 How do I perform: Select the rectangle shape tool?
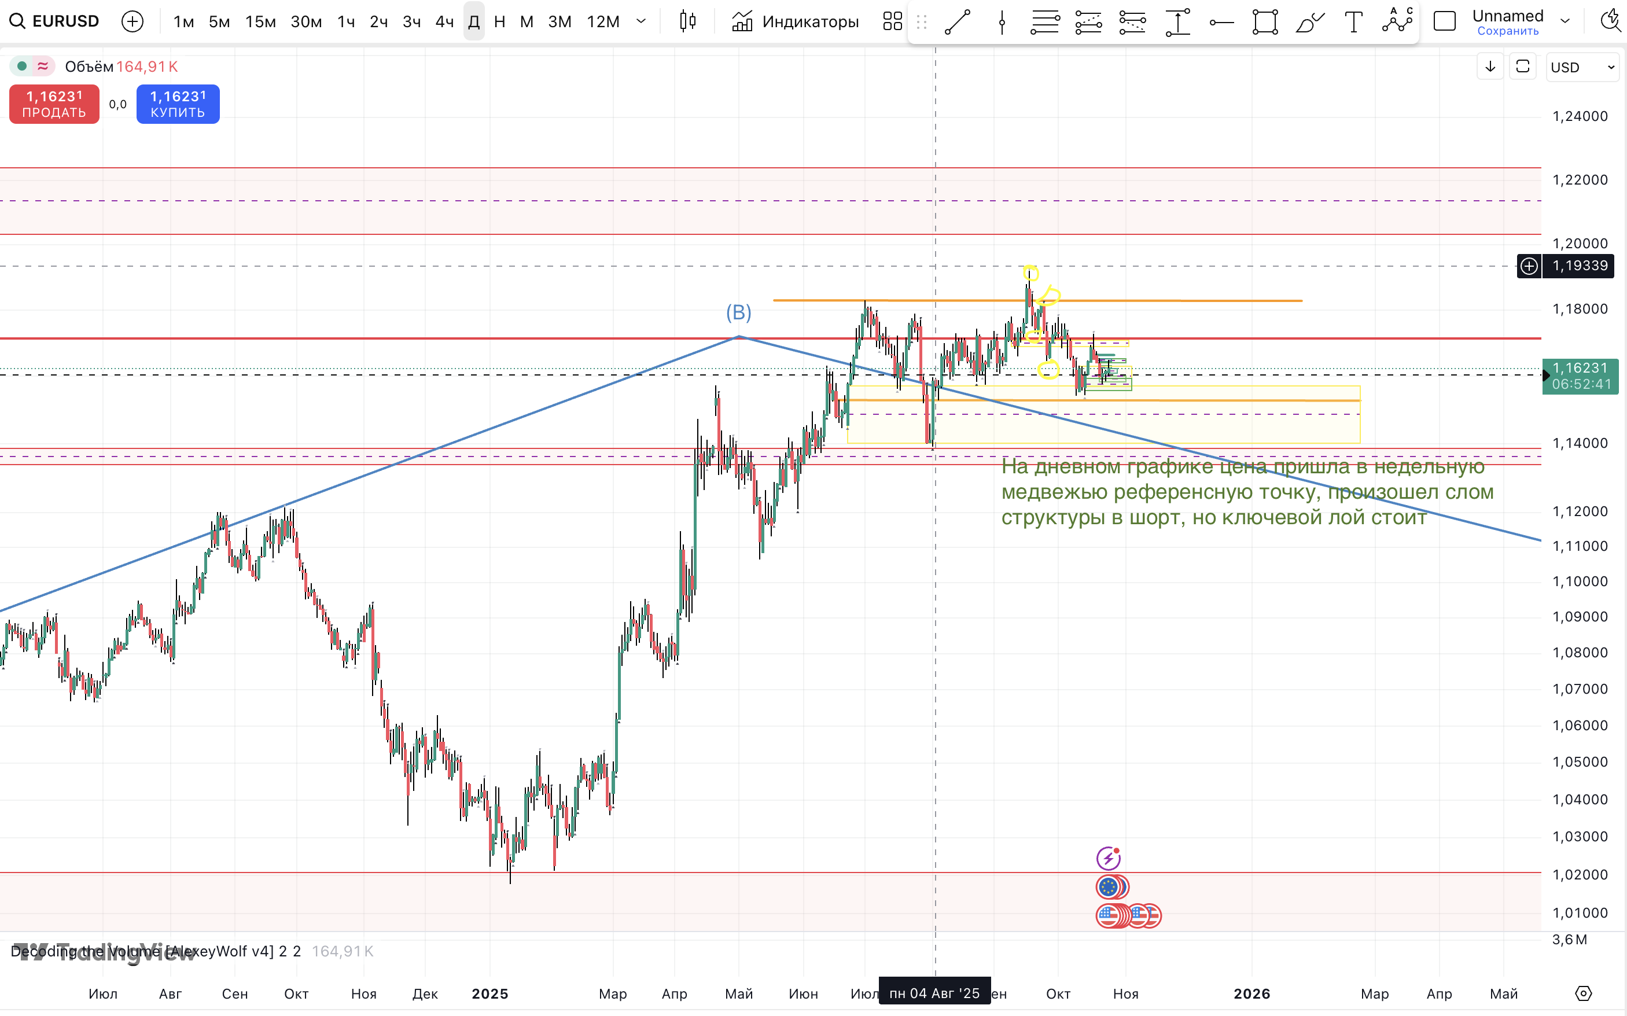tap(1264, 22)
